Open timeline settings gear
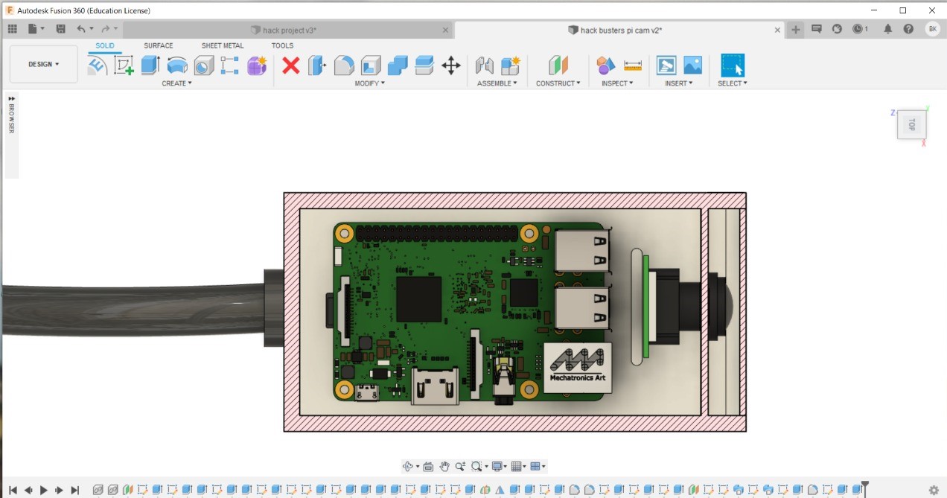 pyautogui.click(x=934, y=490)
